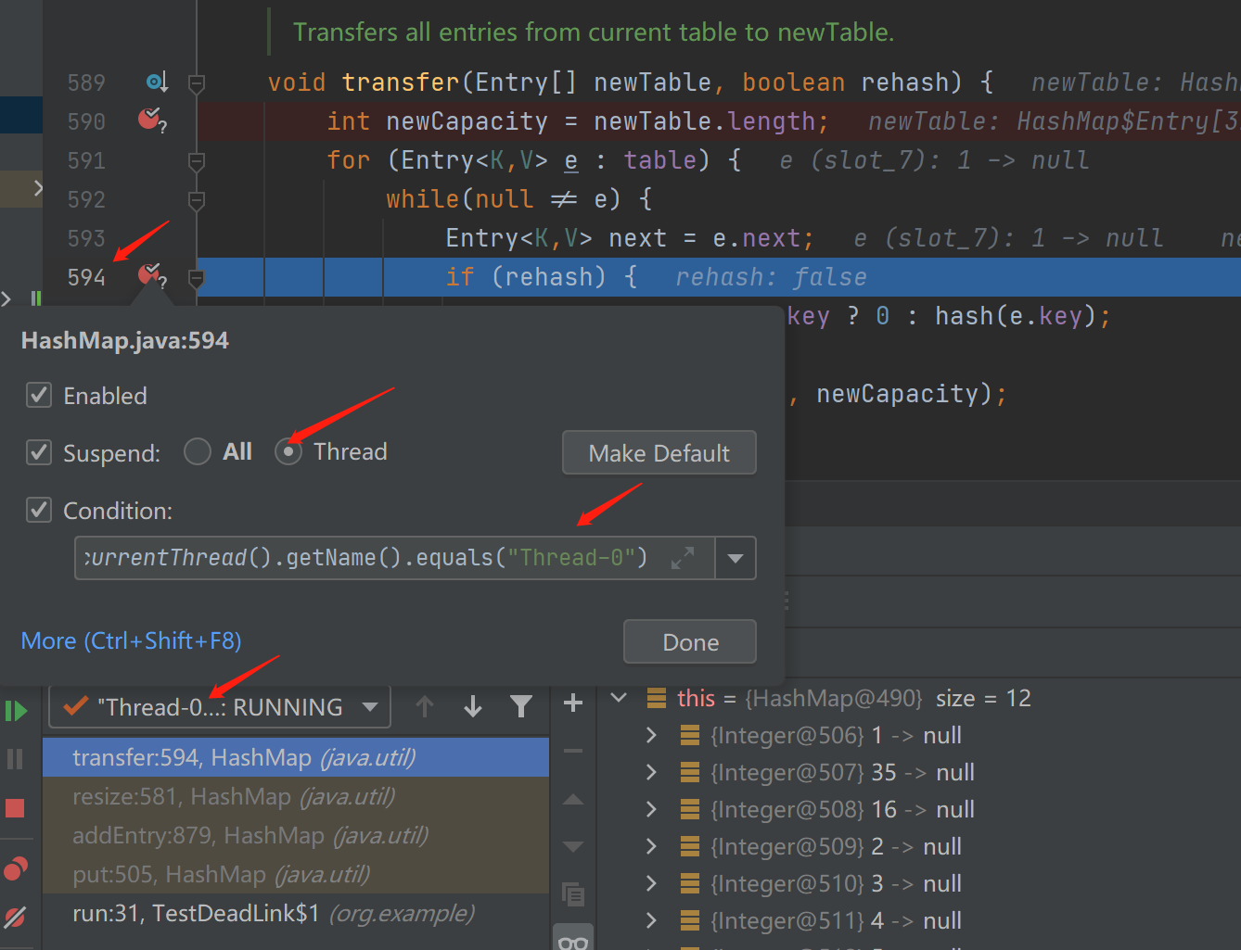Click the Mute Breakpoints icon
This screenshot has width=1241, height=950.
coord(16,917)
